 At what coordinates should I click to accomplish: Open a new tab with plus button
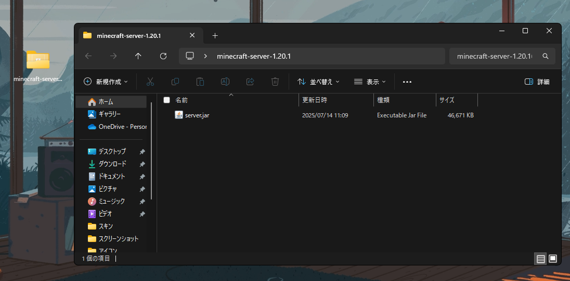click(215, 35)
